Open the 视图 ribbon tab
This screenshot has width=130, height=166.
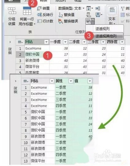coord(78,1)
